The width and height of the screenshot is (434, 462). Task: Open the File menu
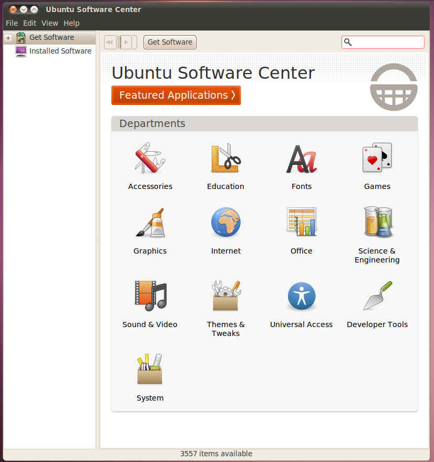pos(12,23)
